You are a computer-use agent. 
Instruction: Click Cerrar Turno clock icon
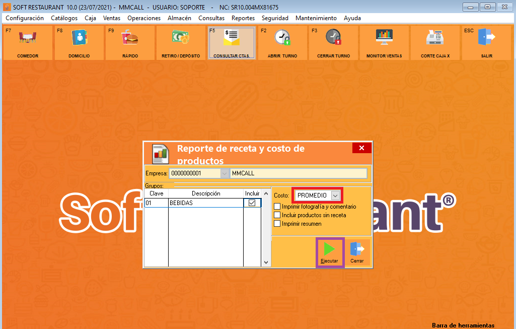pos(333,38)
